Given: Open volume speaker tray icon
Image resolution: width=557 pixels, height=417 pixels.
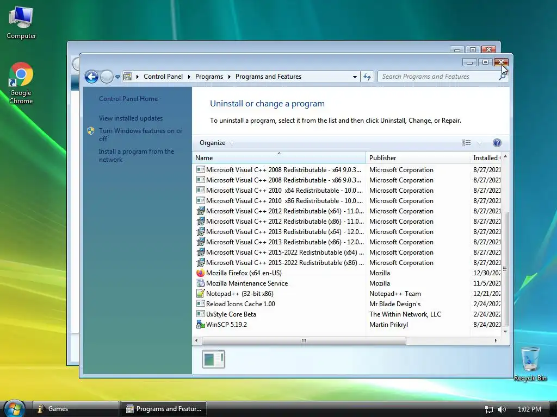Looking at the screenshot, I should tap(502, 409).
